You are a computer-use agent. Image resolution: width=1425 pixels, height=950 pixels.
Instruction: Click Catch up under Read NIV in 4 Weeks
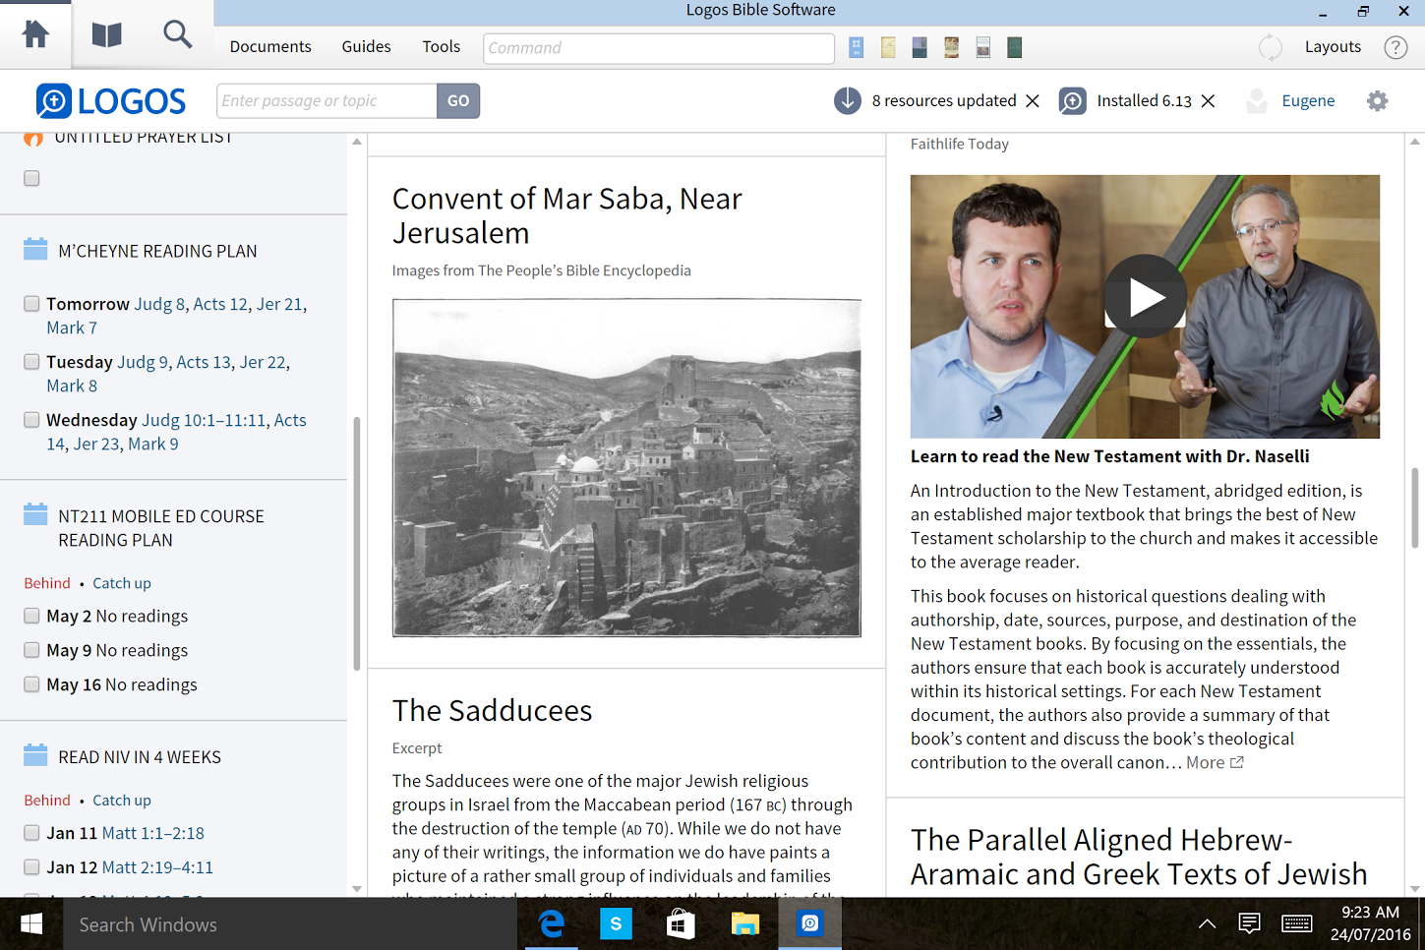pos(122,801)
